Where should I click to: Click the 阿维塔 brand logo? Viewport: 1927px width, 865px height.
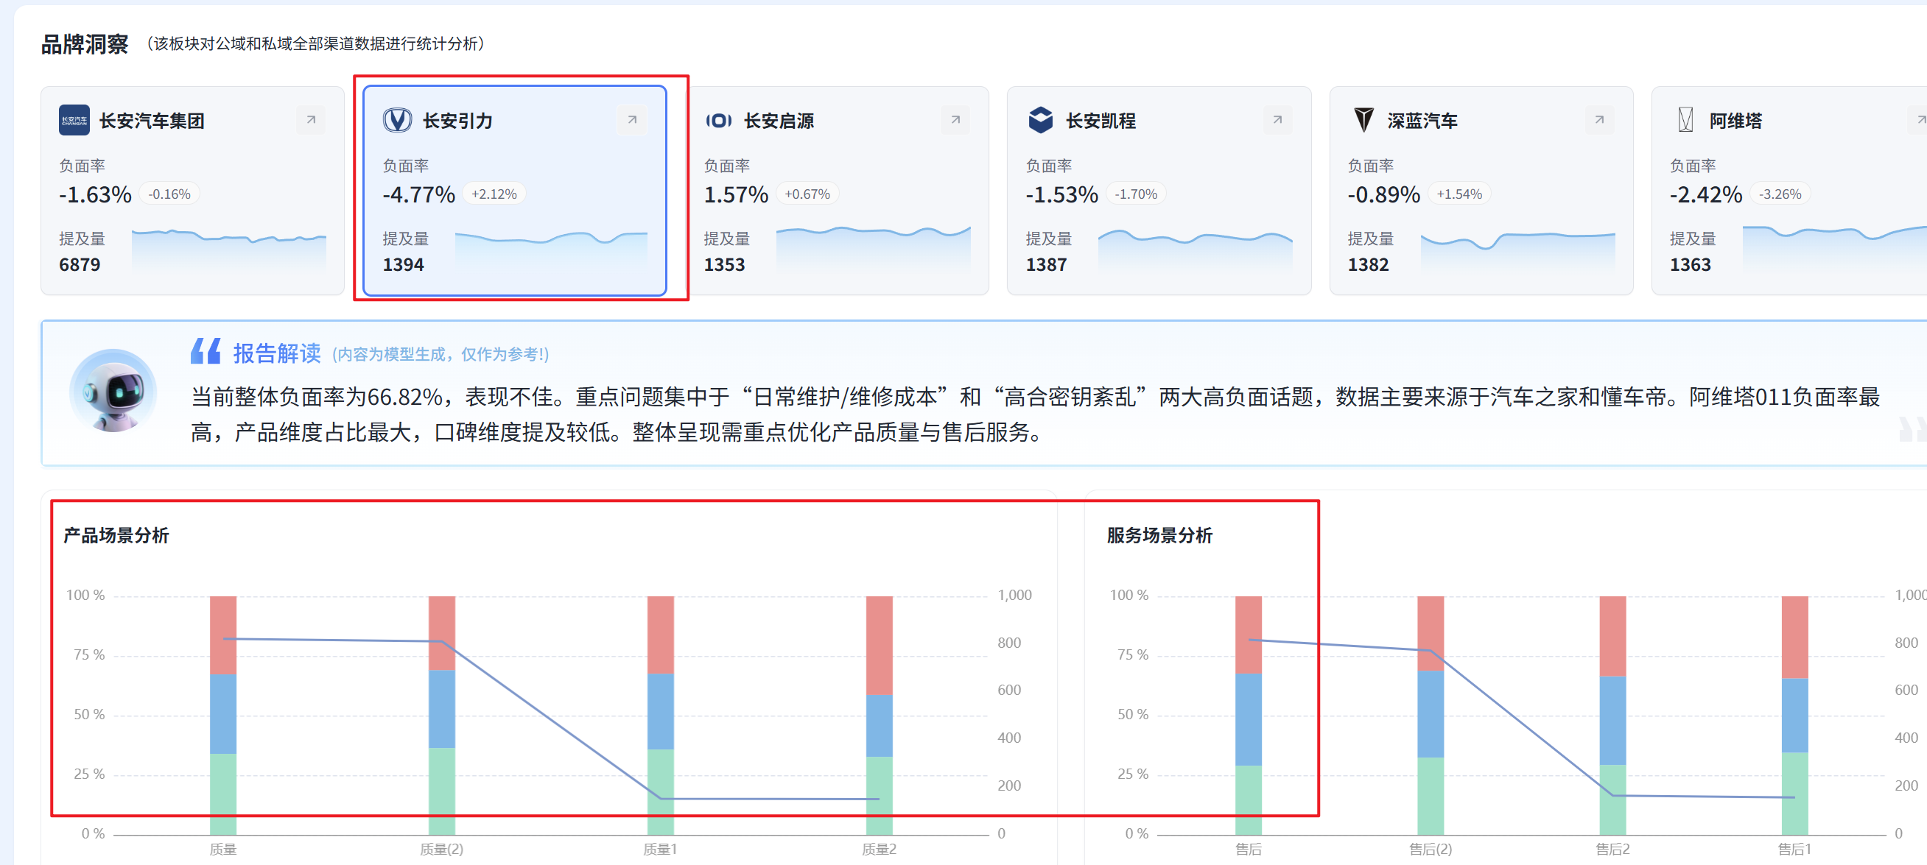coord(1685,119)
